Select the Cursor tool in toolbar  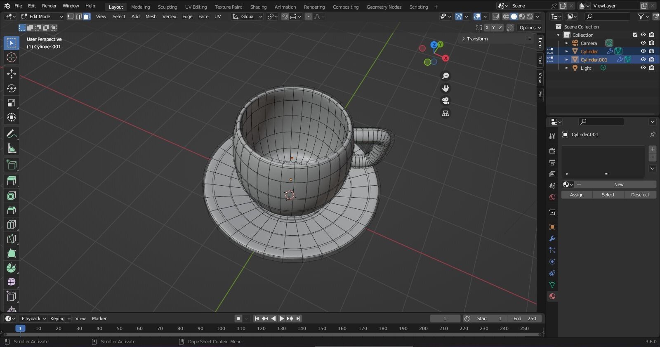coord(12,58)
